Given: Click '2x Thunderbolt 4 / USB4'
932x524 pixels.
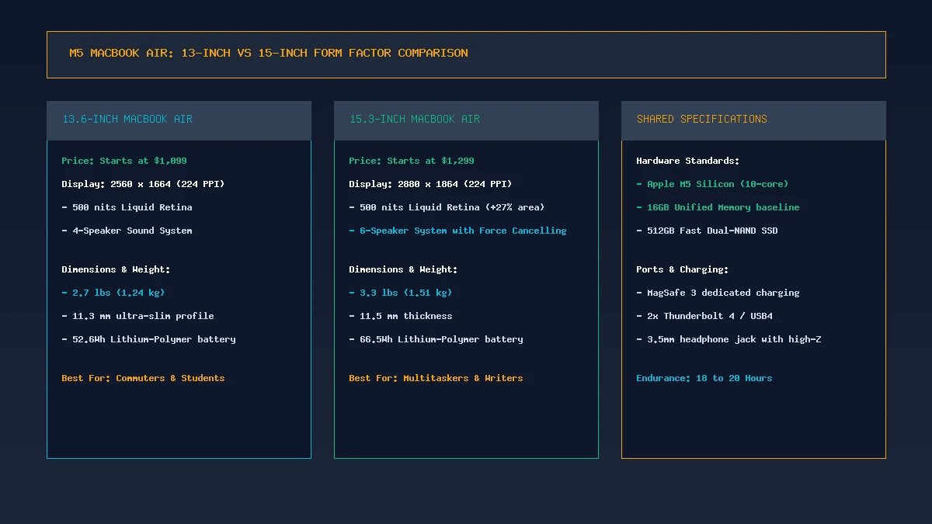Looking at the screenshot, I should (x=704, y=316).
